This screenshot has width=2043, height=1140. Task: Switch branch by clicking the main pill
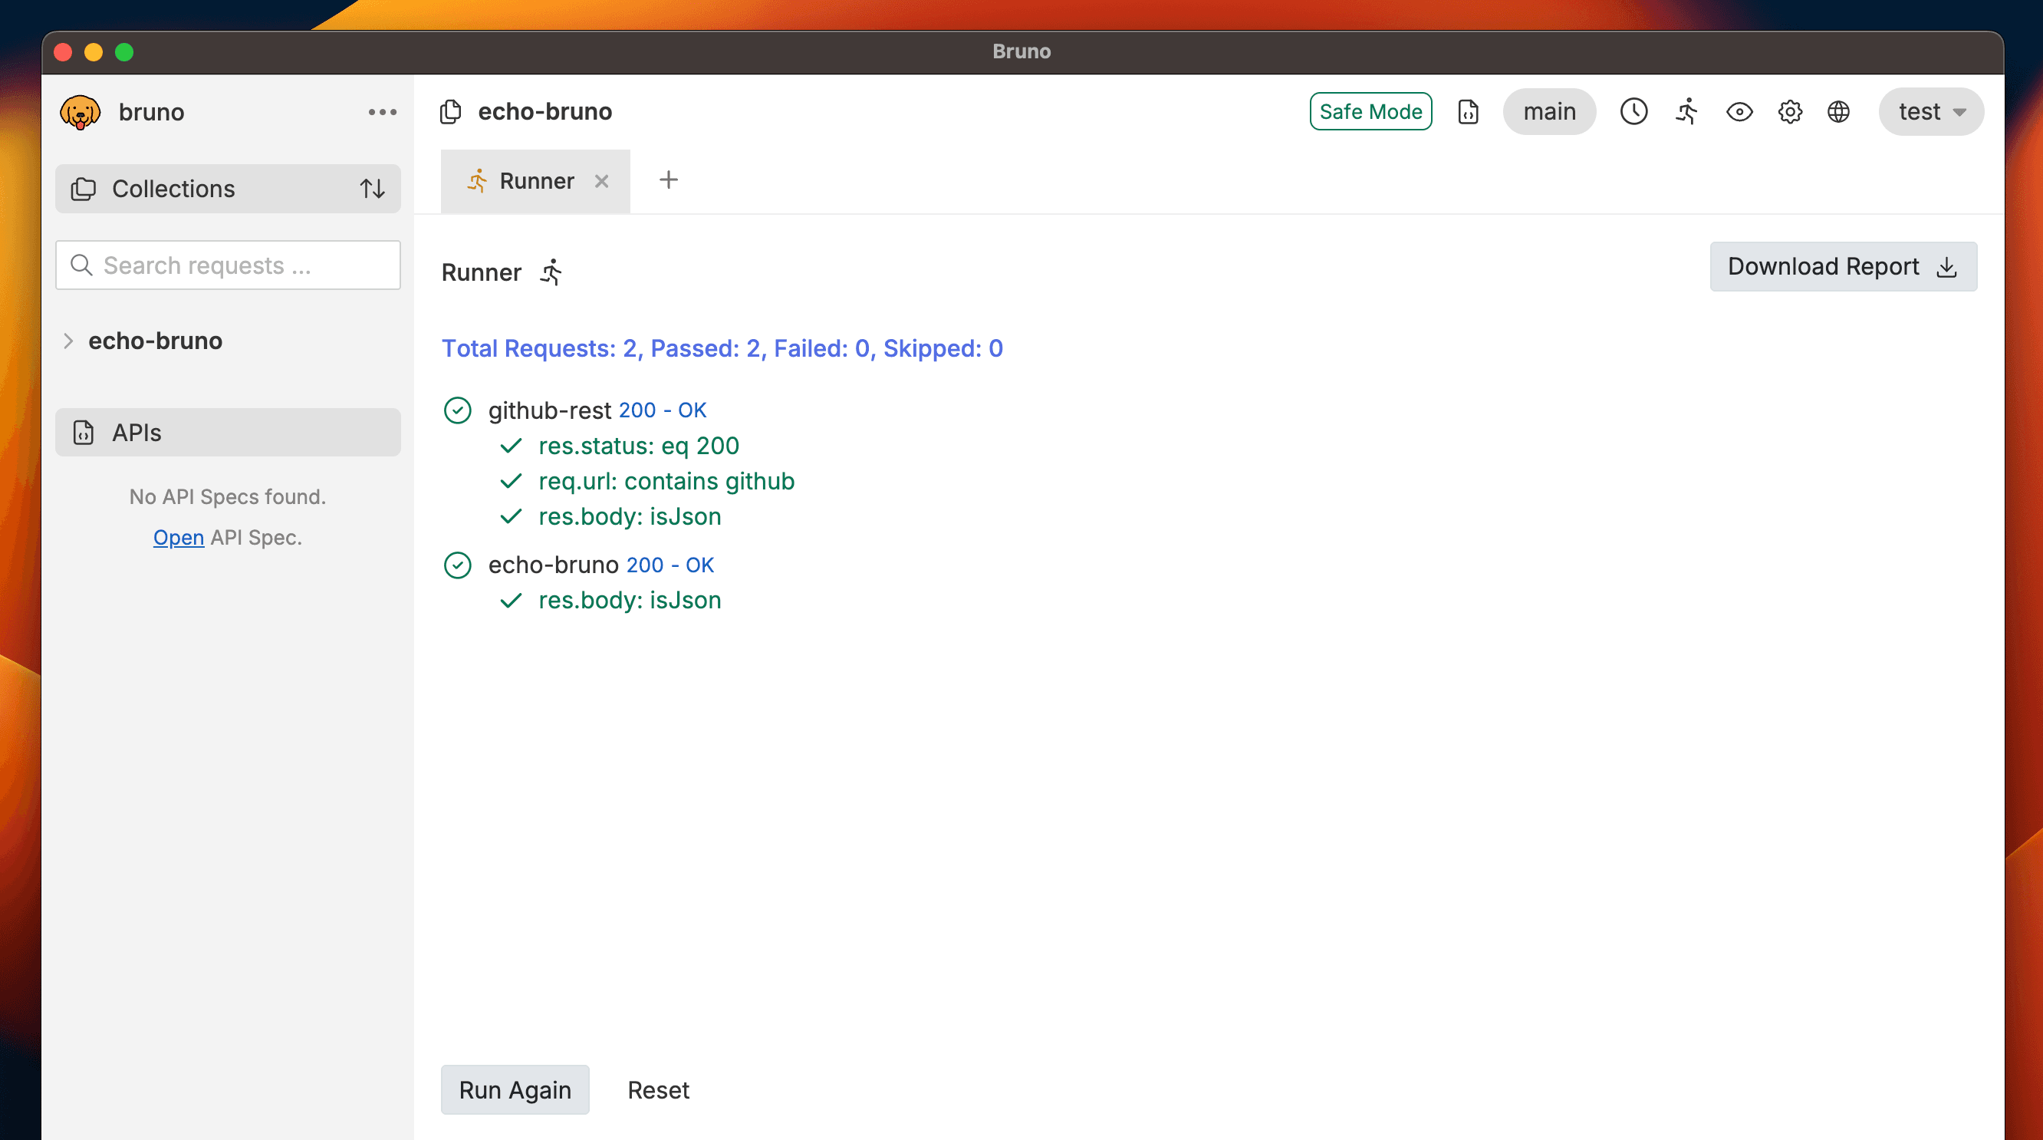click(1549, 112)
